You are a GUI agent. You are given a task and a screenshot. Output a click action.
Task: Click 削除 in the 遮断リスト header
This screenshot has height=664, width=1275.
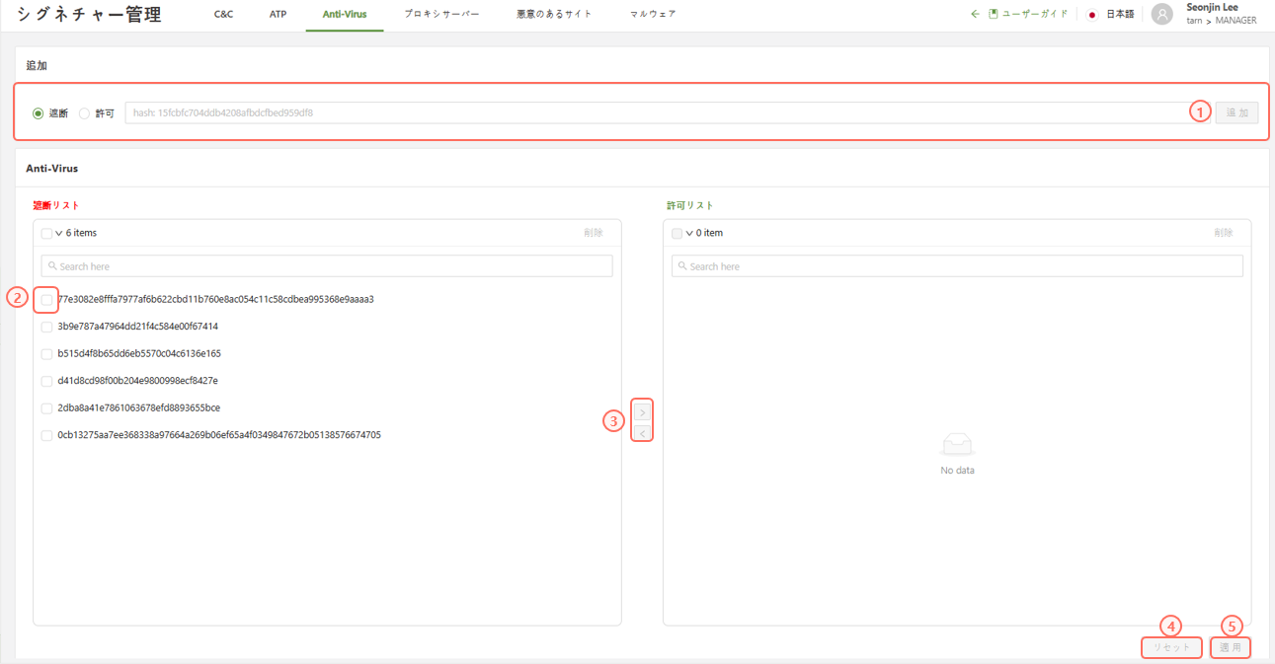click(593, 233)
